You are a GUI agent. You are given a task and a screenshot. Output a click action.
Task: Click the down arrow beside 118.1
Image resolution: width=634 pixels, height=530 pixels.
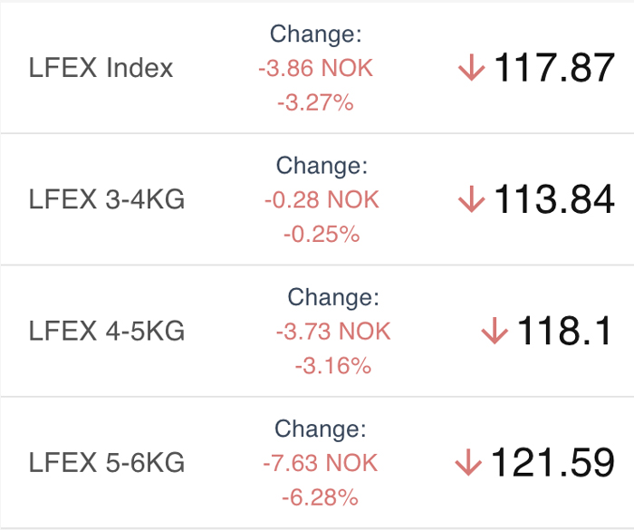click(x=495, y=331)
